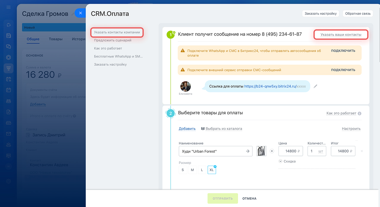Click the plus icon next to product image
The height and width of the screenshot is (207, 380).
pos(272,151)
